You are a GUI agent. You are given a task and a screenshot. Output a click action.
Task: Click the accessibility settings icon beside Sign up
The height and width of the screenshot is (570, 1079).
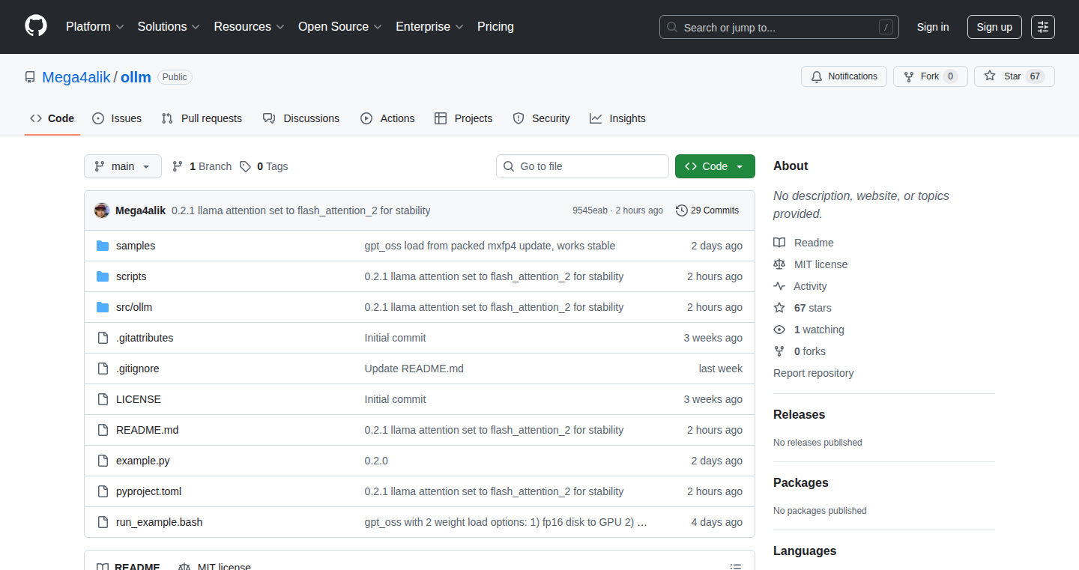point(1042,27)
